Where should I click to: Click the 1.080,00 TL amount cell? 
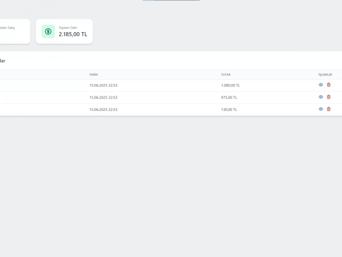tap(230, 85)
